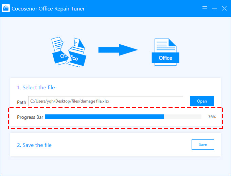This screenshot has height=176, width=231.
Task: Click the Cocosenor toolbox app icon
Action: point(6,8)
